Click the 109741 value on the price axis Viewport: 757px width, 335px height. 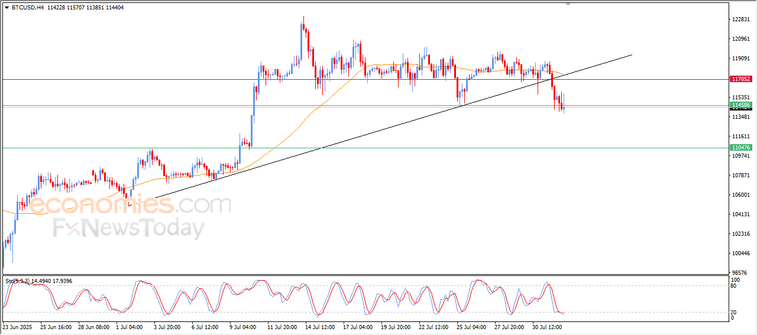pyautogui.click(x=741, y=156)
